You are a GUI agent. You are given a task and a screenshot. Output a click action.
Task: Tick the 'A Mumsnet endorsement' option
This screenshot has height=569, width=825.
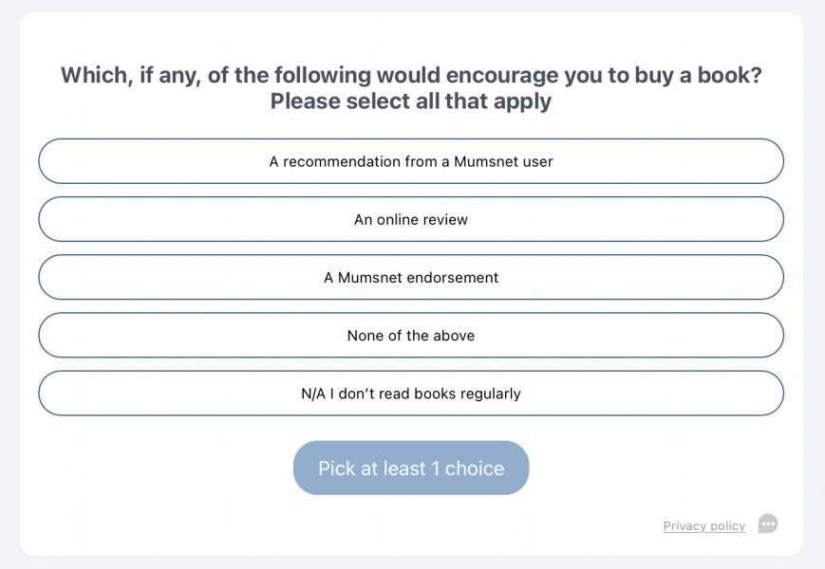pos(411,277)
